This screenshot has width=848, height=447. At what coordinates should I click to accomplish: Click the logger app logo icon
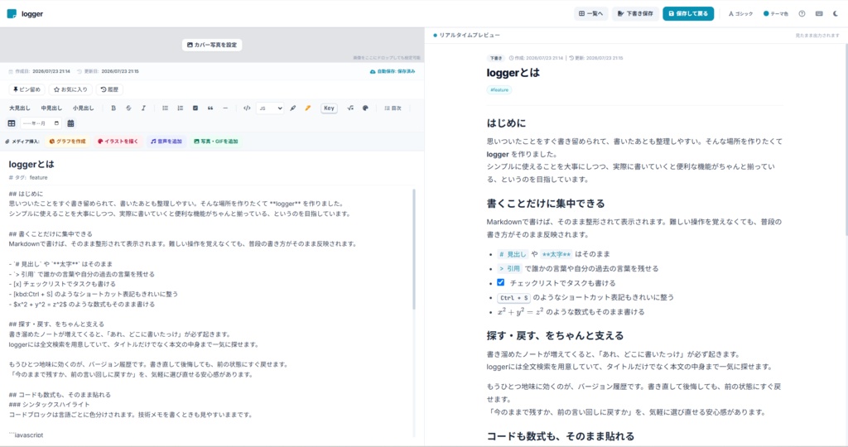pyautogui.click(x=12, y=13)
